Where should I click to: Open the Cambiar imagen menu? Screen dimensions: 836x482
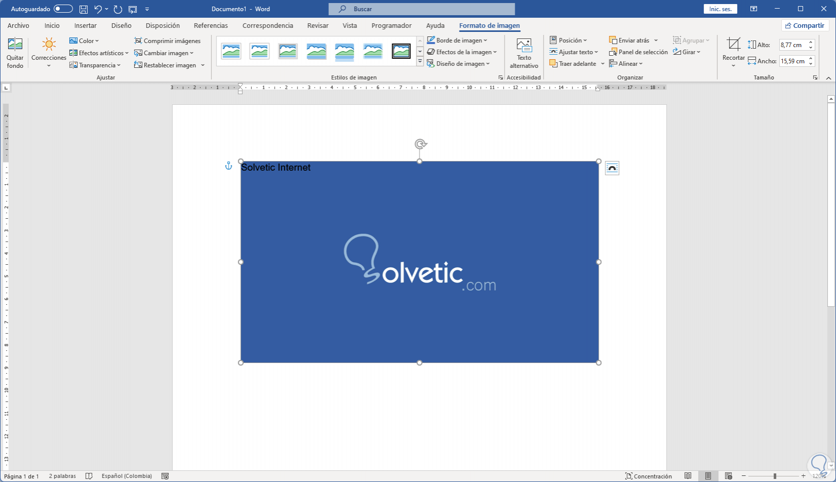tap(164, 53)
